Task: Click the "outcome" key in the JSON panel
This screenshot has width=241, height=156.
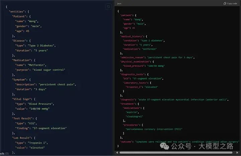Action: click(127, 142)
